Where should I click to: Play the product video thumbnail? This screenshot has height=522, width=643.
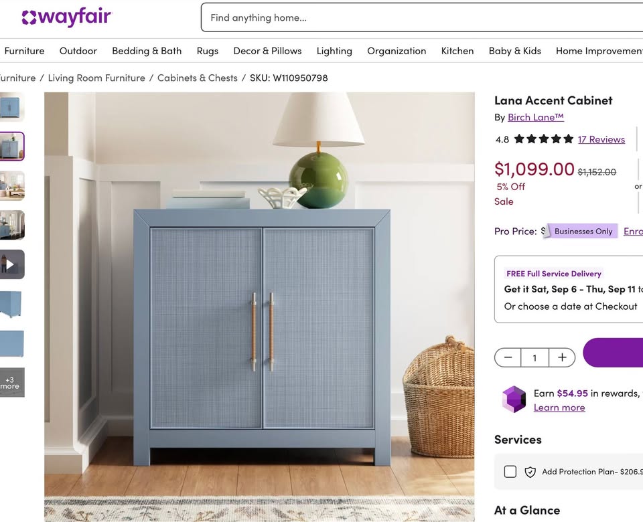click(x=12, y=264)
